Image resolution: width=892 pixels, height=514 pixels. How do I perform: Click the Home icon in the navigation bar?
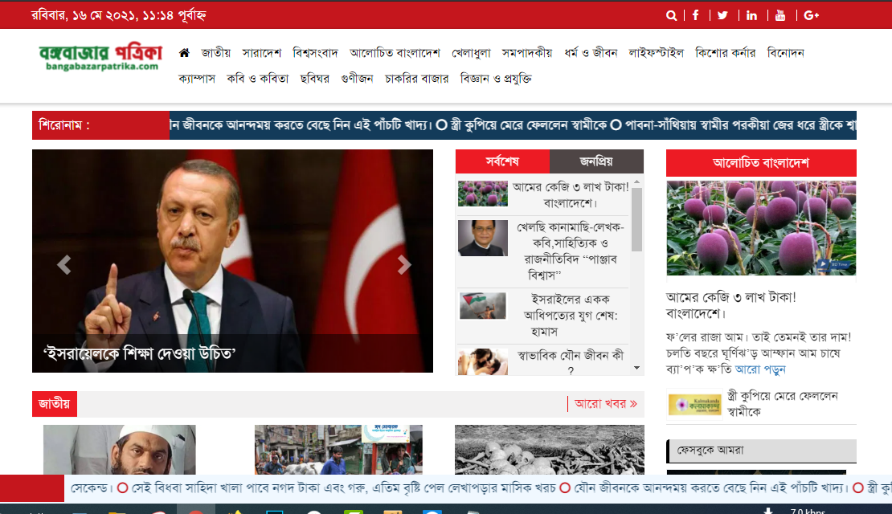tap(184, 52)
